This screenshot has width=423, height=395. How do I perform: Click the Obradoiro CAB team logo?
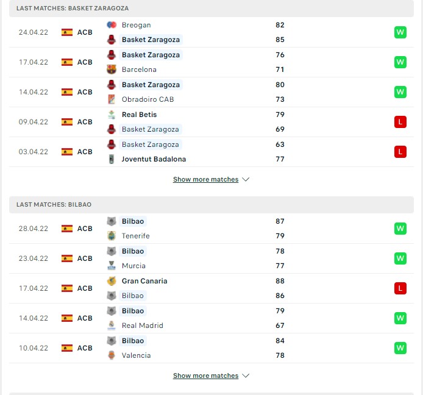(112, 99)
